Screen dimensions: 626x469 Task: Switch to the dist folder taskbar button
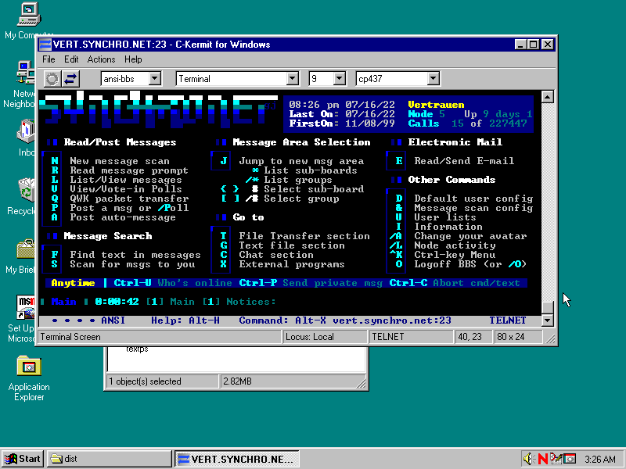click(x=109, y=459)
